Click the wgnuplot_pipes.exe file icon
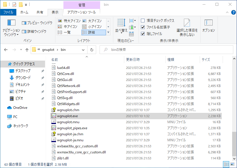237x168 pixels. point(54,128)
